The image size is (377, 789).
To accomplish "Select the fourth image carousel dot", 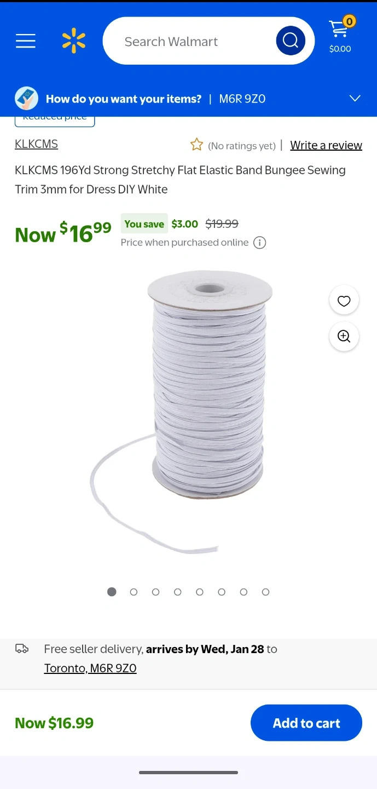I will pos(178,592).
